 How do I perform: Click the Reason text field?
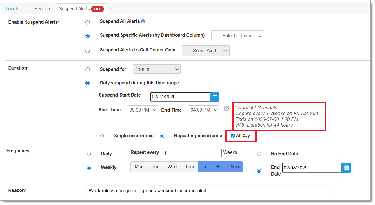coord(208,191)
